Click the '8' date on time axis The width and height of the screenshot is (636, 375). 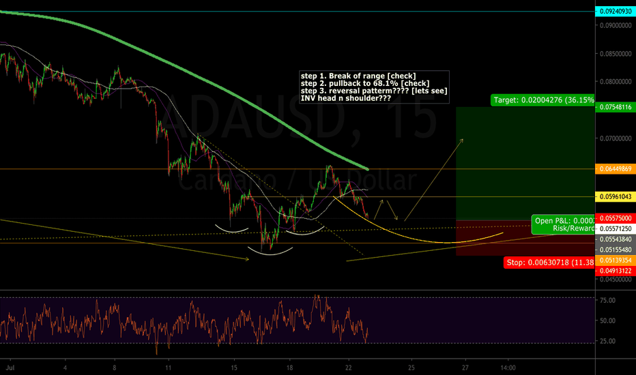[x=115, y=367]
